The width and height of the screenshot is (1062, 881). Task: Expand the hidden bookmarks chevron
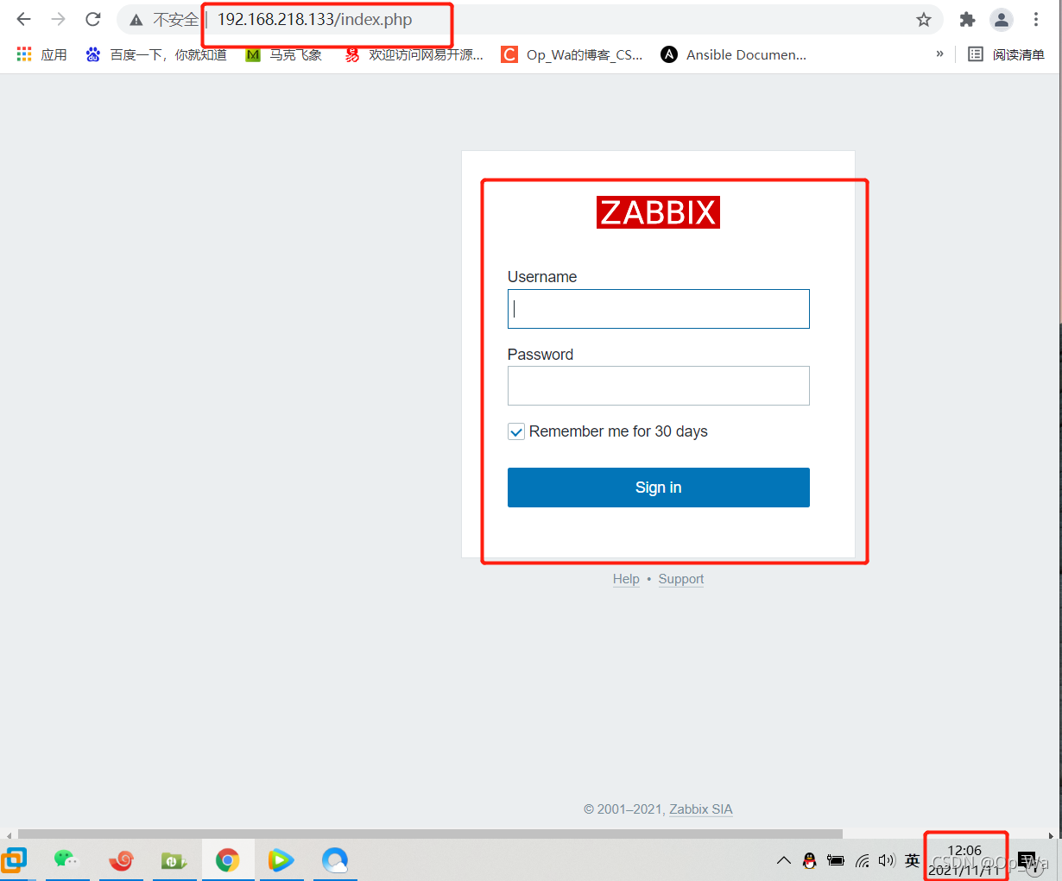coord(939,53)
